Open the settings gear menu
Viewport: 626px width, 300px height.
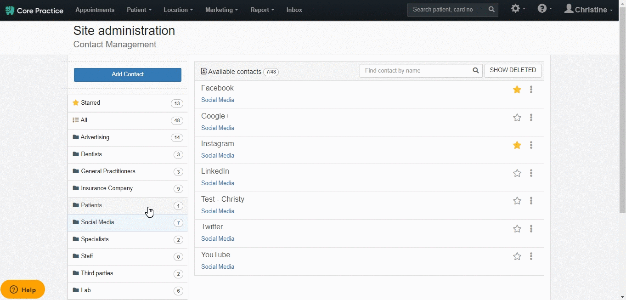(518, 9)
